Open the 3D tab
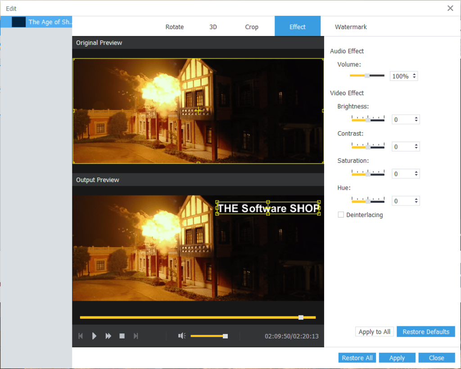 click(x=213, y=27)
